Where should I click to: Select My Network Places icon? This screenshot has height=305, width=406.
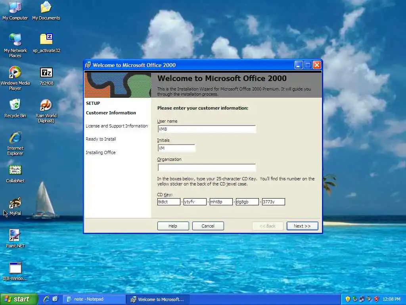[x=15, y=45]
